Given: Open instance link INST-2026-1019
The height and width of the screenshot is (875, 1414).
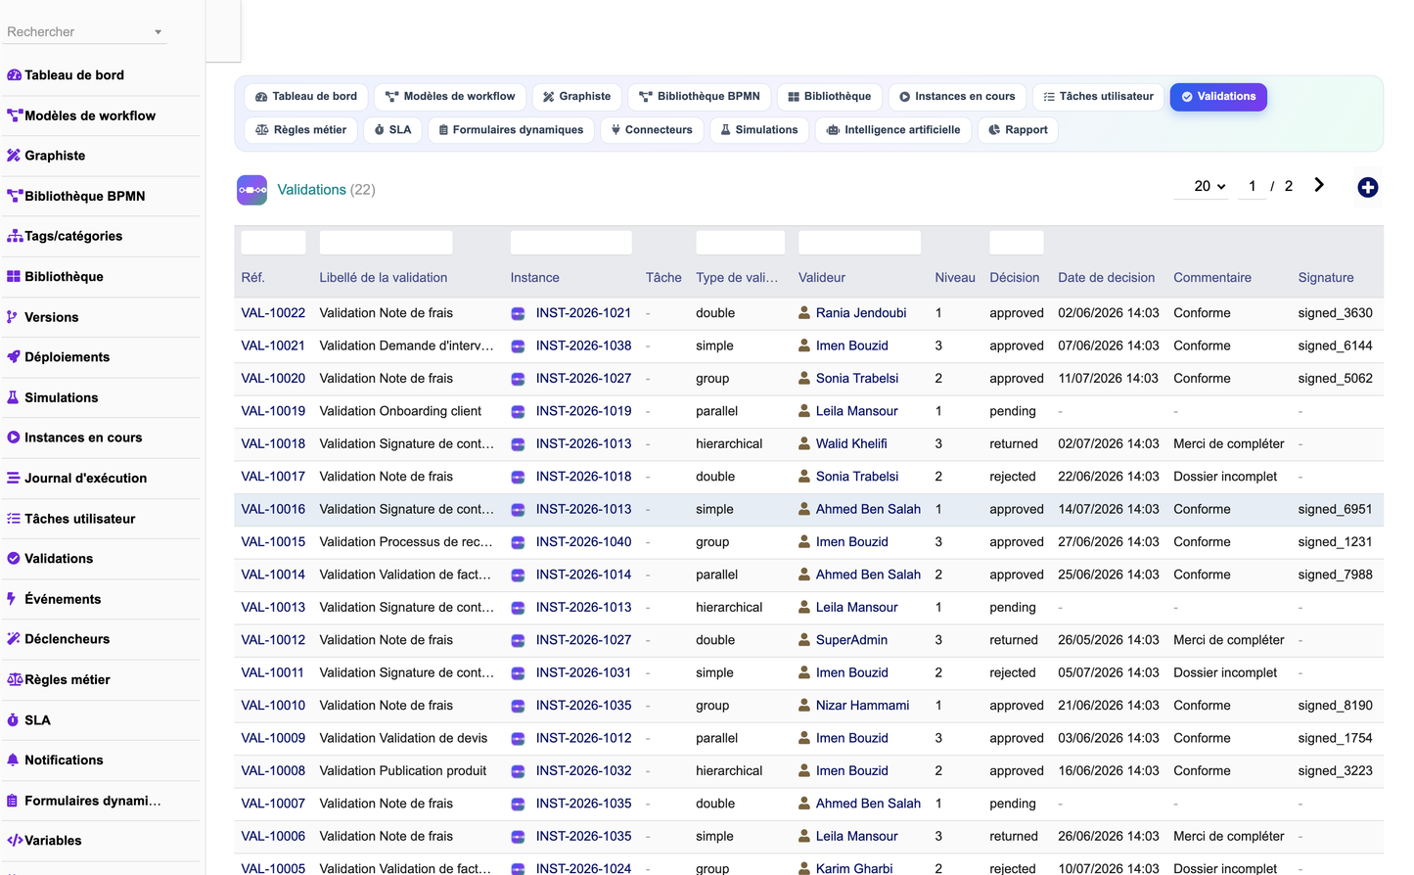Looking at the screenshot, I should point(583,411).
